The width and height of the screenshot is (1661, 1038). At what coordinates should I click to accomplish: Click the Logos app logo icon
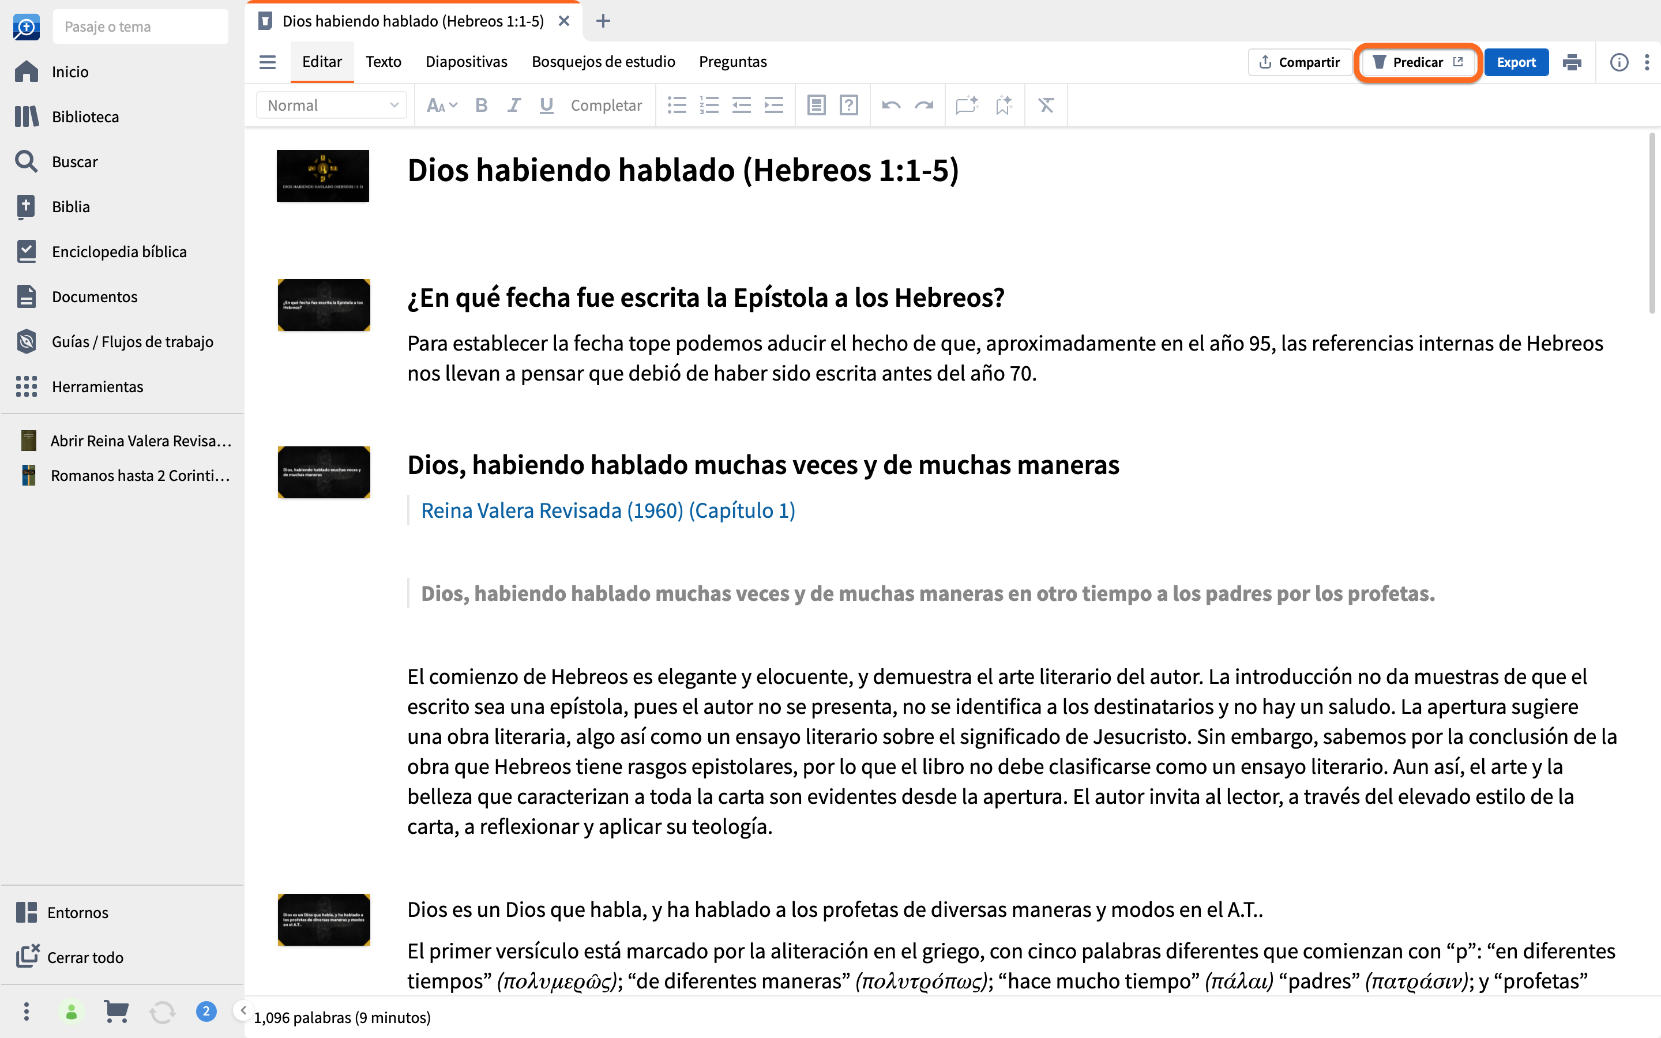(x=26, y=27)
